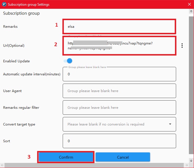Click the vertical scrollbar up arrow
Viewport: 194px width, 168px height.
click(x=191, y=12)
